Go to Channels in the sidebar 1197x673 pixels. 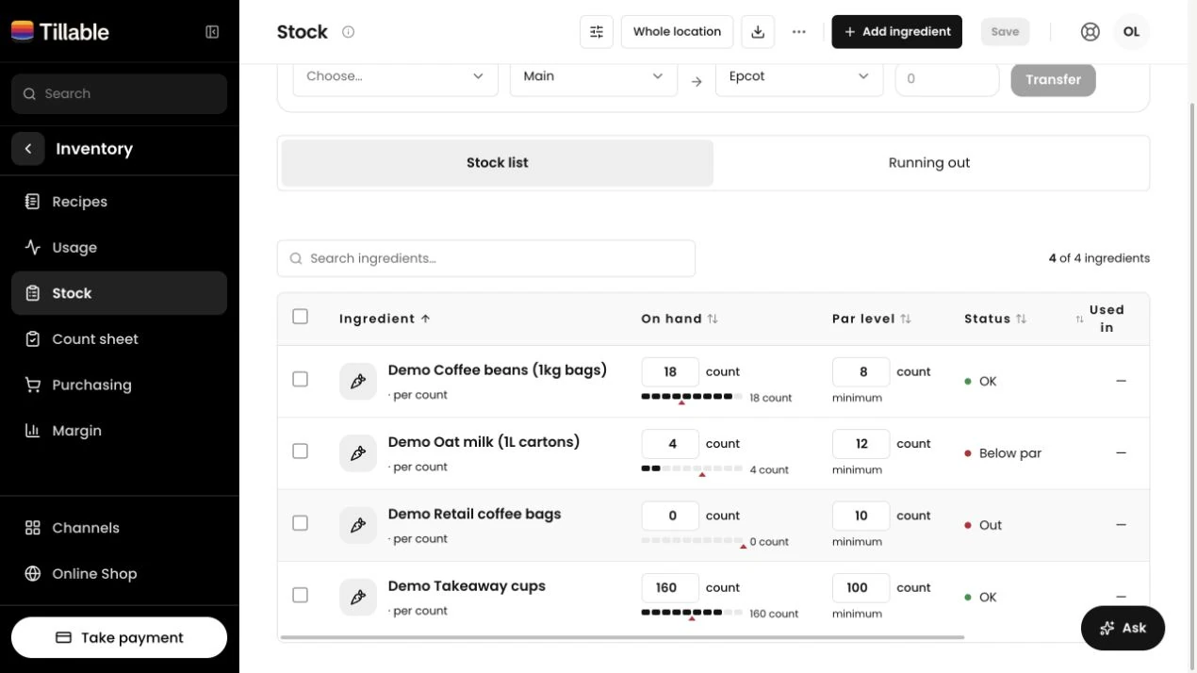tap(119, 528)
